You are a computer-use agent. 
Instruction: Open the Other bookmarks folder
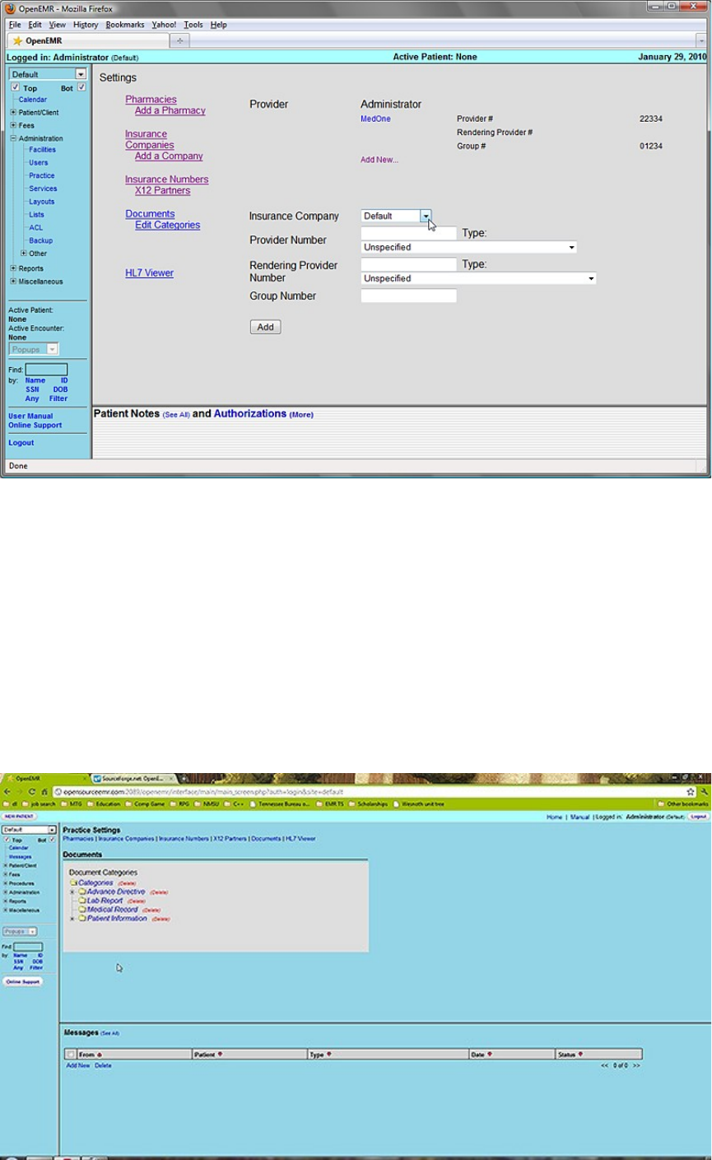(x=682, y=803)
